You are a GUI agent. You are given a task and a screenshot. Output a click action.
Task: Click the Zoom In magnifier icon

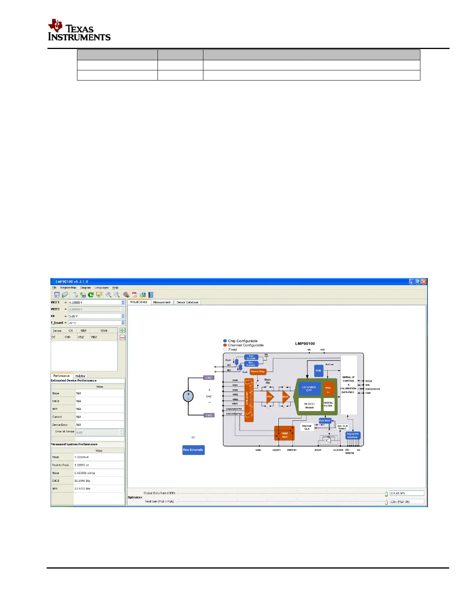tap(108, 295)
